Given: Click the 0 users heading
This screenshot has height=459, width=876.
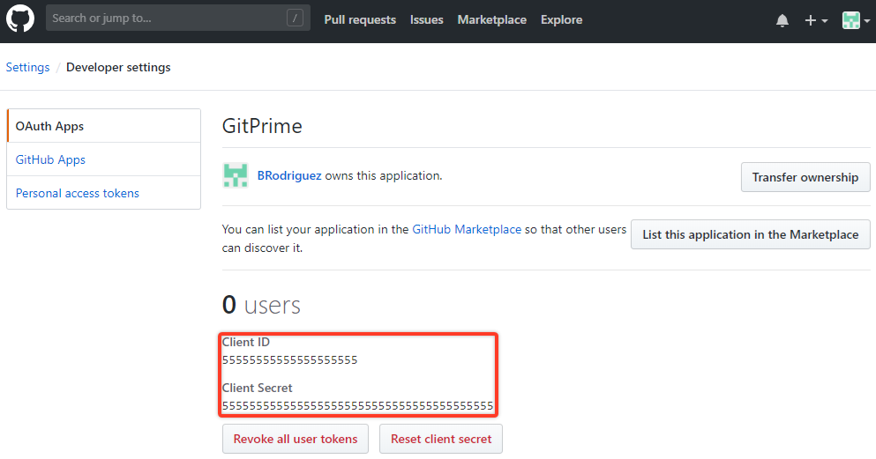Looking at the screenshot, I should (261, 305).
